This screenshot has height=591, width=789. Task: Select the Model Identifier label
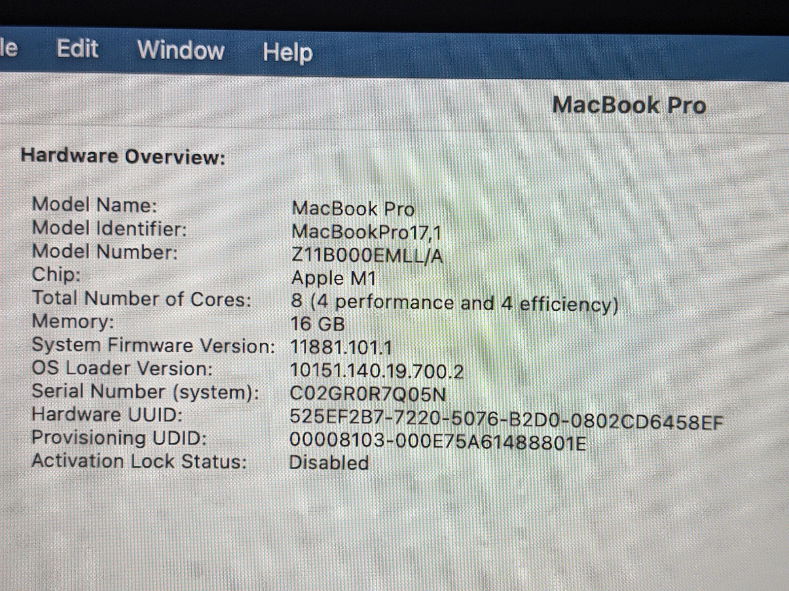coord(109,229)
